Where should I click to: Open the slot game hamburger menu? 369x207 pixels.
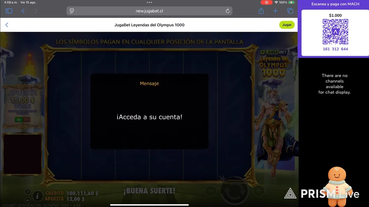click(x=27, y=192)
